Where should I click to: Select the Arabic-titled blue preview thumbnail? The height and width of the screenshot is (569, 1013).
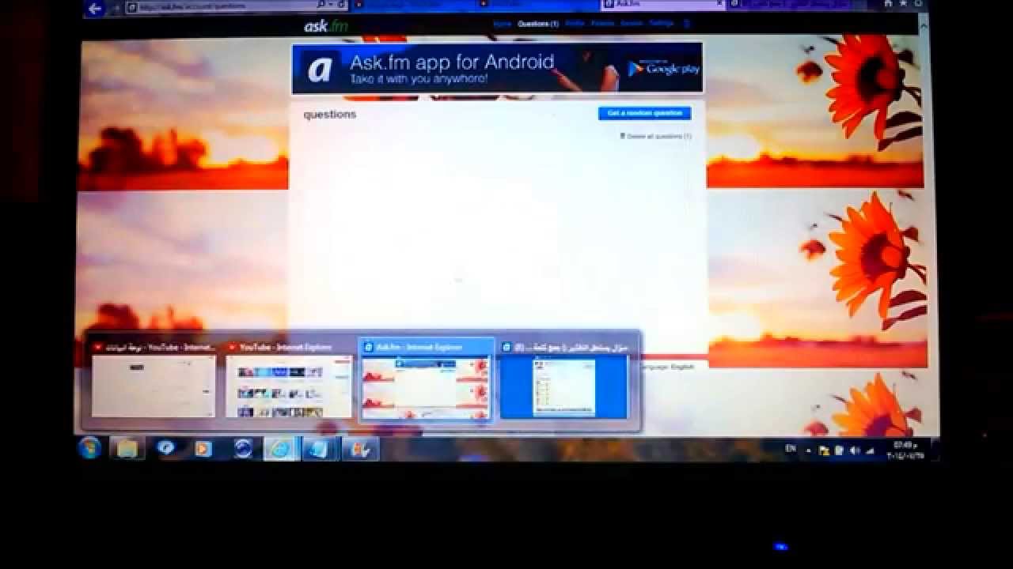[x=564, y=382]
